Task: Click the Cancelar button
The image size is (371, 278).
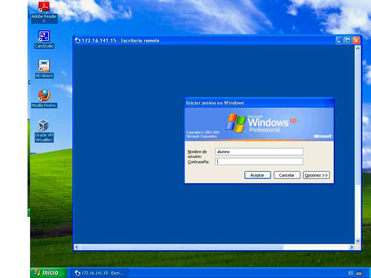Action: pyautogui.click(x=287, y=175)
